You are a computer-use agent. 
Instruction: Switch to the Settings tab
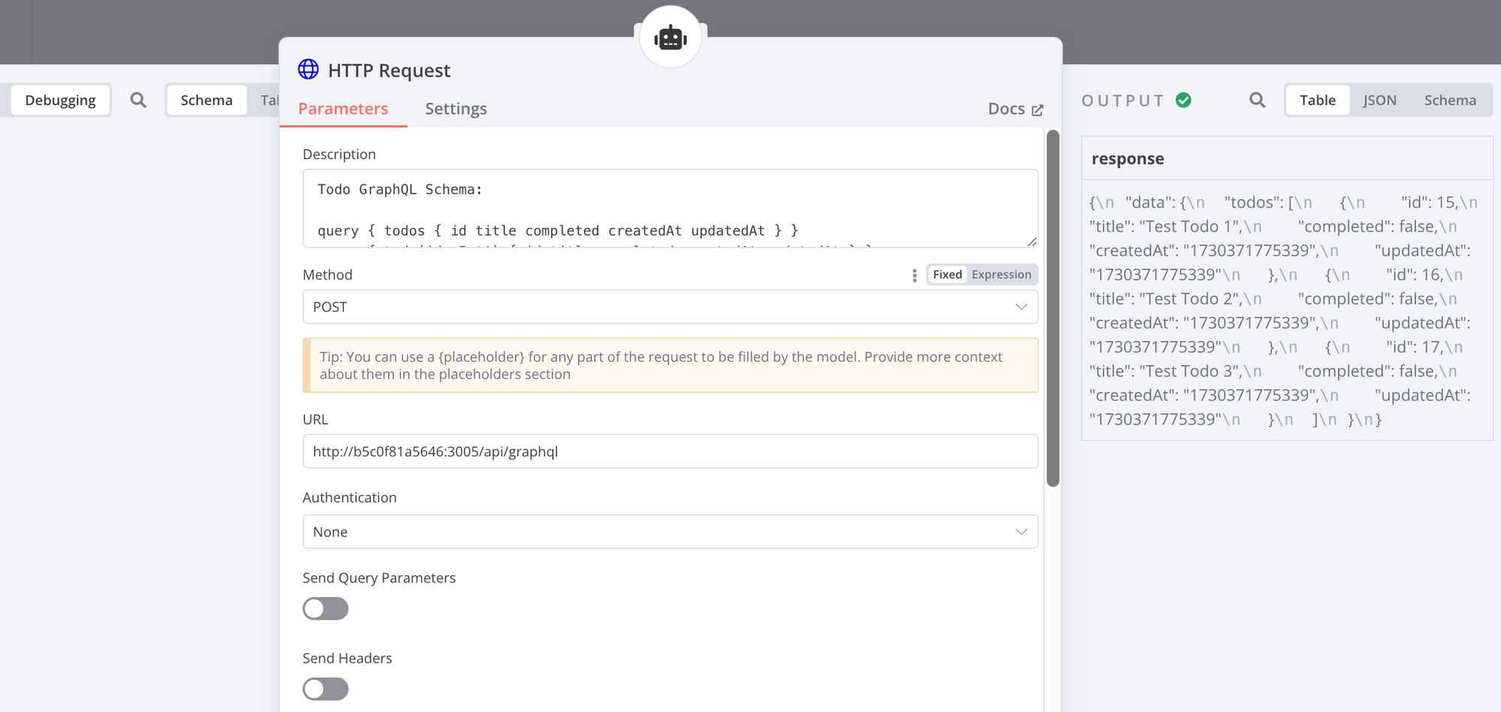(456, 108)
